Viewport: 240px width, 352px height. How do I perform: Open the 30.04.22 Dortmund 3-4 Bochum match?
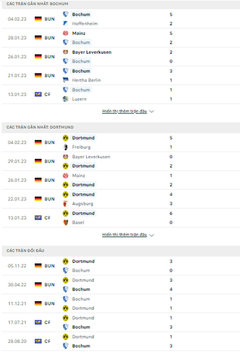pyautogui.click(x=121, y=285)
